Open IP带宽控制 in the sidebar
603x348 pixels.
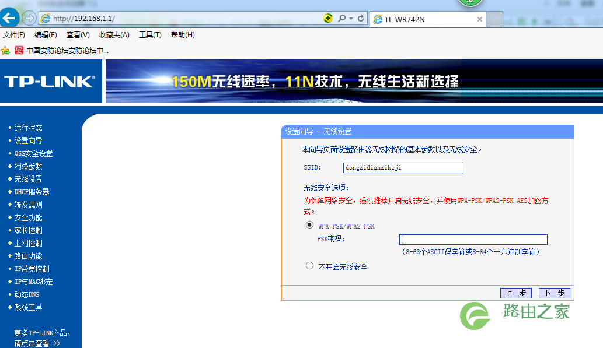(32, 269)
